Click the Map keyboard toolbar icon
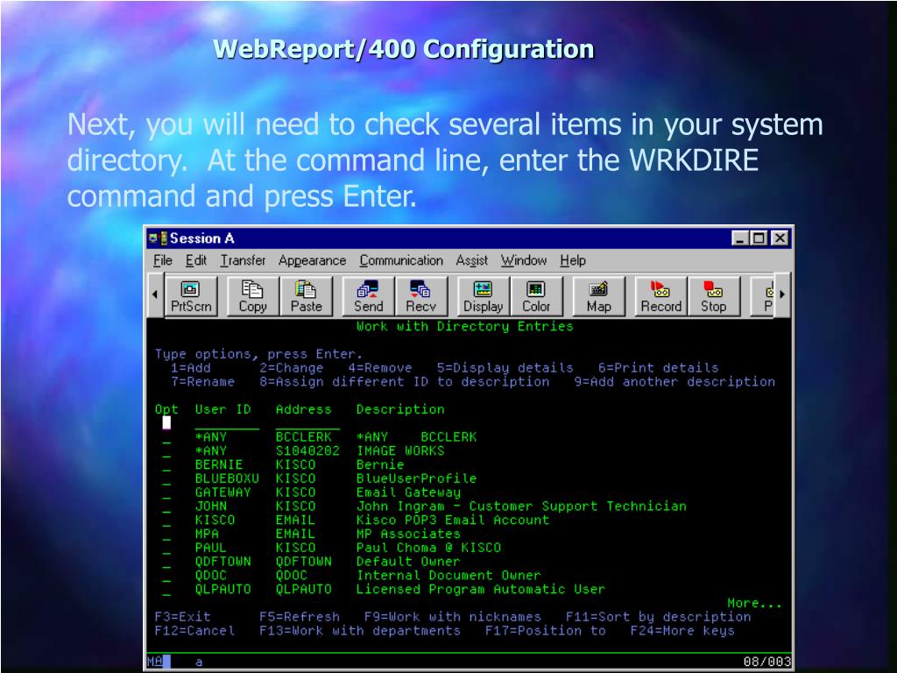Image resolution: width=897 pixels, height=673 pixels. click(599, 296)
